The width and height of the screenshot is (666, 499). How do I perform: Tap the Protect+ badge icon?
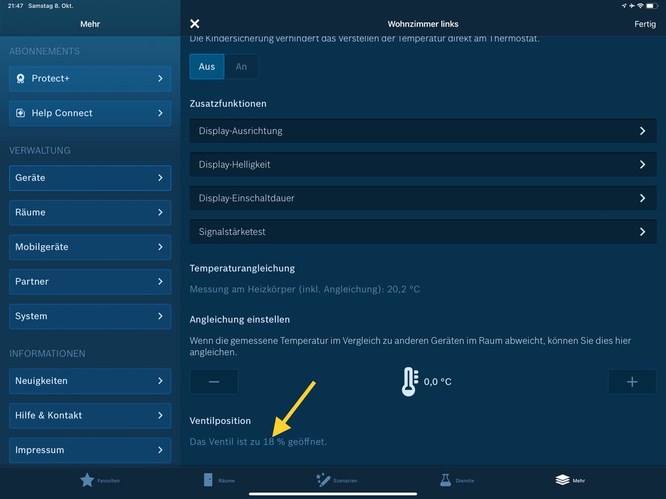pos(21,79)
